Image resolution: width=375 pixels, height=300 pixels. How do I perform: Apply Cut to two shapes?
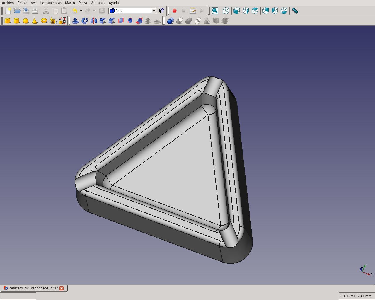coord(180,21)
